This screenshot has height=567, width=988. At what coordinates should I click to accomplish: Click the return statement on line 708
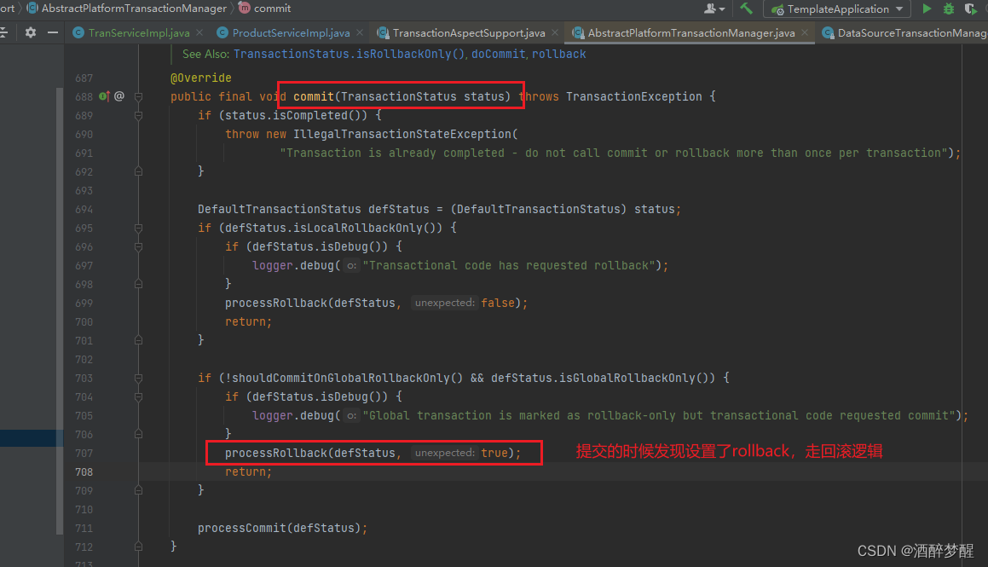click(x=248, y=472)
